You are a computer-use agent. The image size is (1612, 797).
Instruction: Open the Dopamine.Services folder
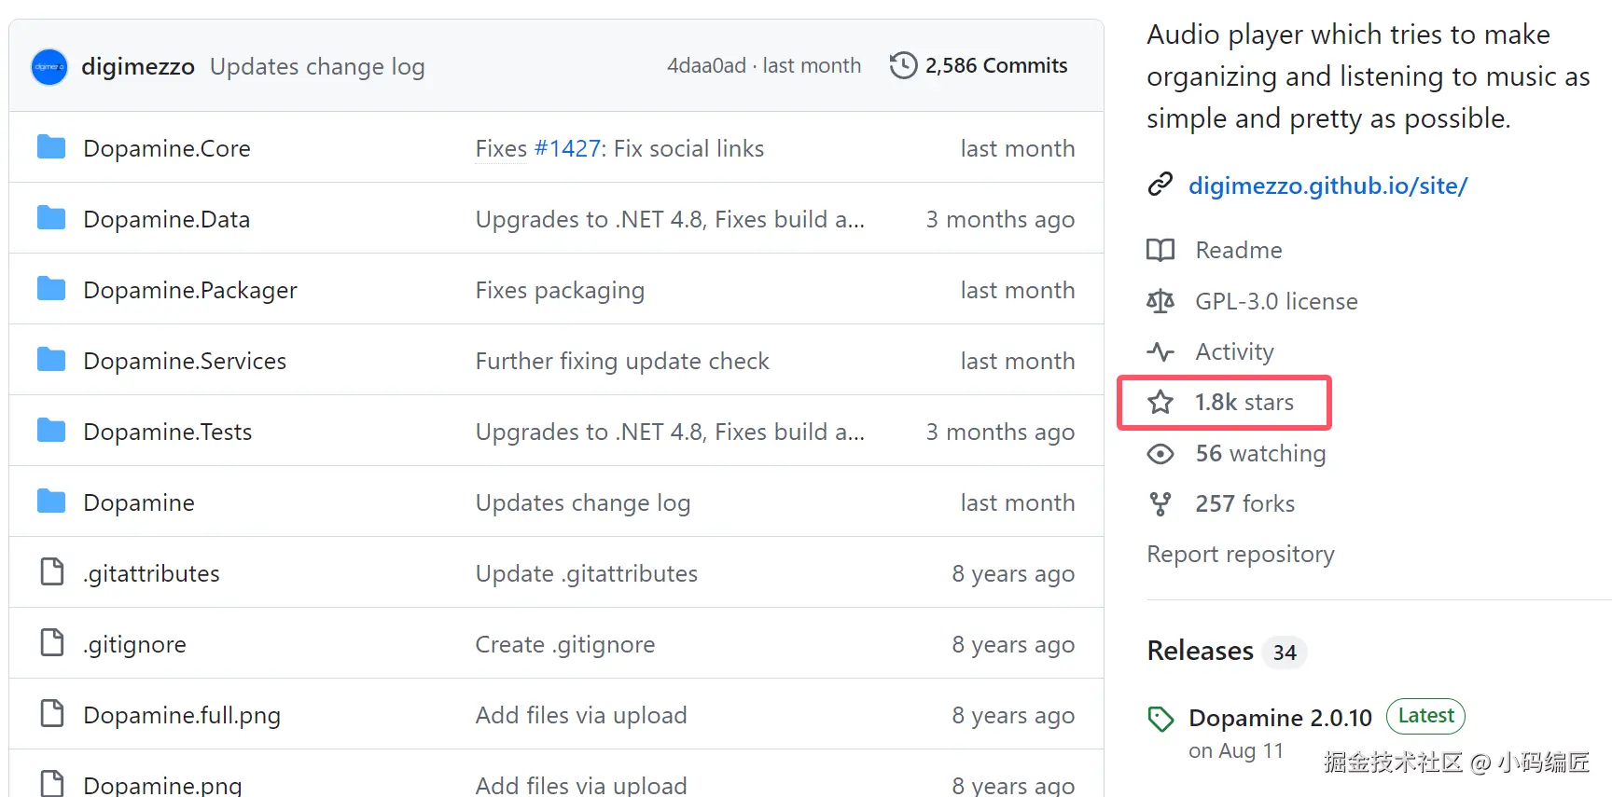click(x=184, y=362)
